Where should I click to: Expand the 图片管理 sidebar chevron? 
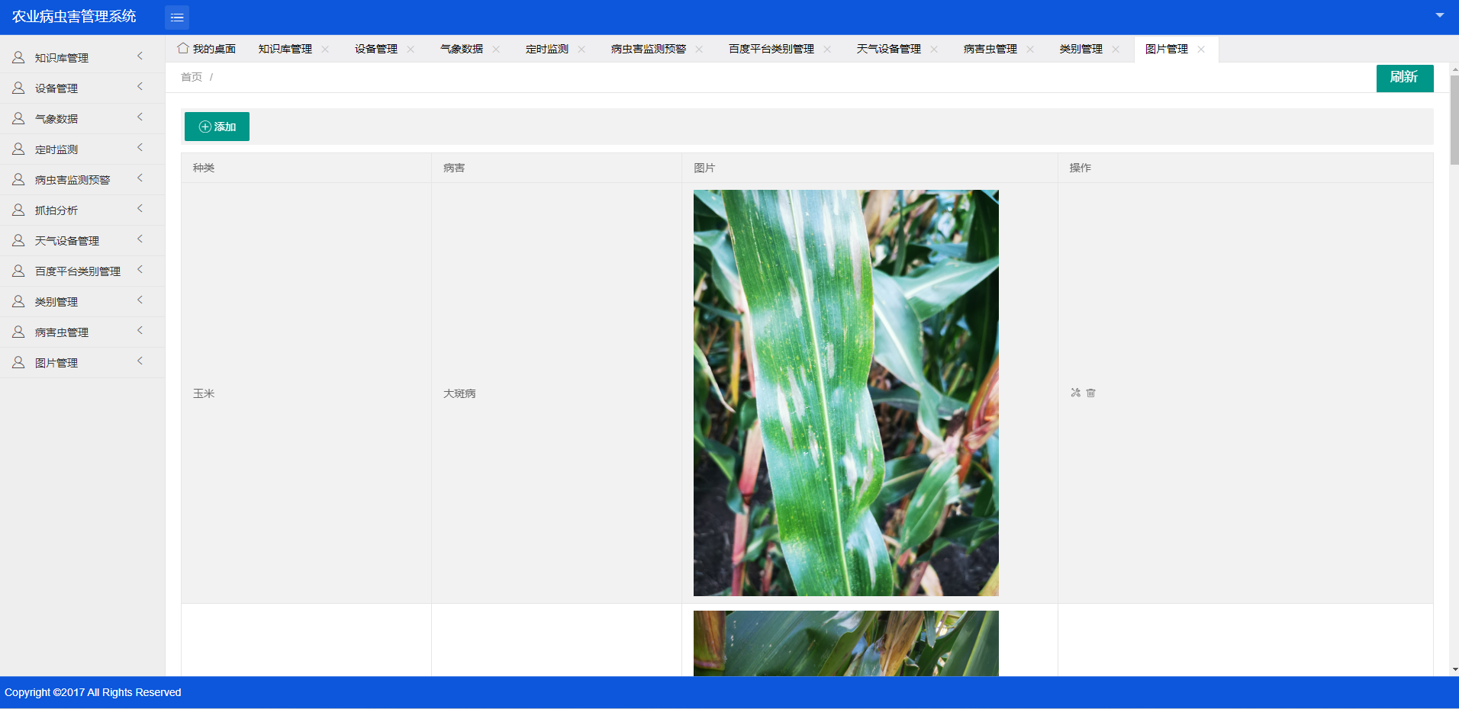pos(140,361)
